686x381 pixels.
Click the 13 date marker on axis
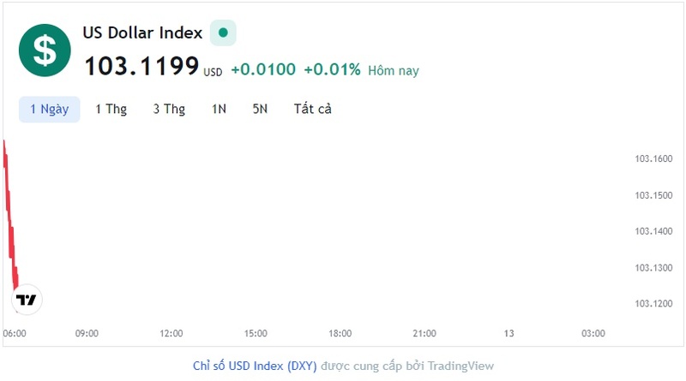[508, 333]
